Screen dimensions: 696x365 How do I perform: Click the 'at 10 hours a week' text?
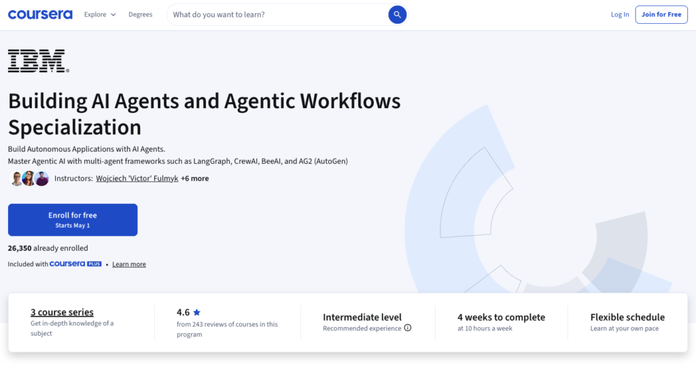point(485,328)
